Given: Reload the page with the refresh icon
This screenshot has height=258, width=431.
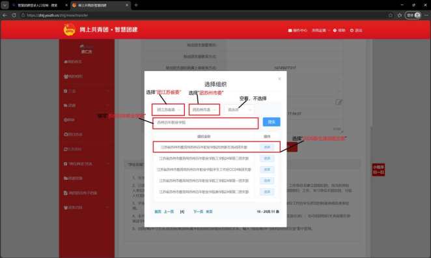Looking at the screenshot, I should click(14, 15).
